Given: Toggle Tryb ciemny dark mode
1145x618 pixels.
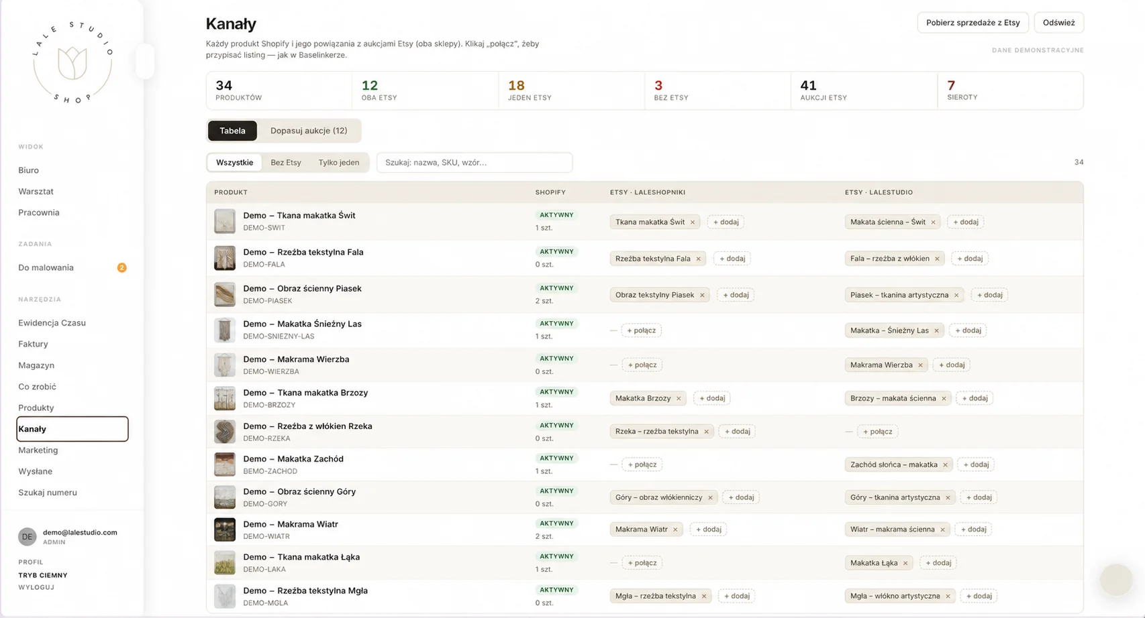Looking at the screenshot, I should pos(43,575).
